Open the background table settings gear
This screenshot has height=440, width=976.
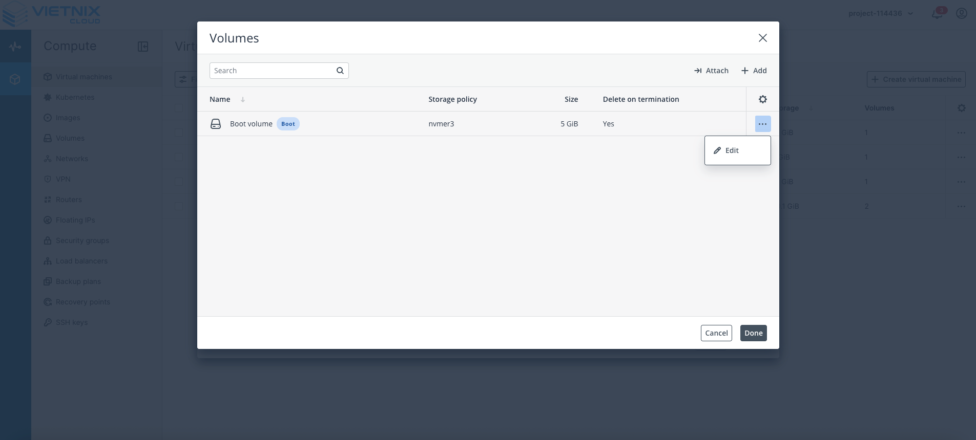(962, 108)
